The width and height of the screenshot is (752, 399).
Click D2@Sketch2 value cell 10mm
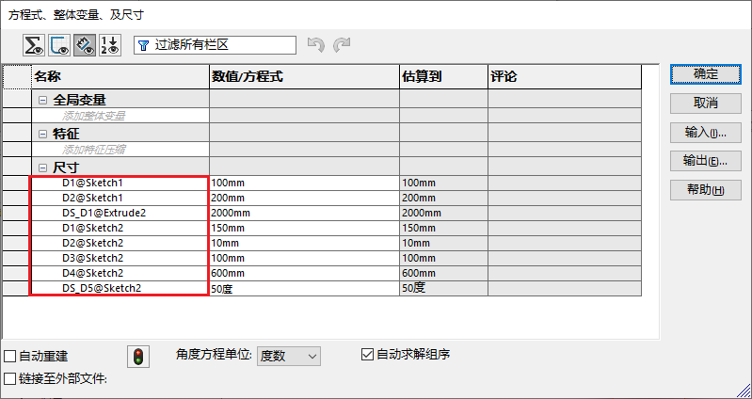tap(305, 243)
